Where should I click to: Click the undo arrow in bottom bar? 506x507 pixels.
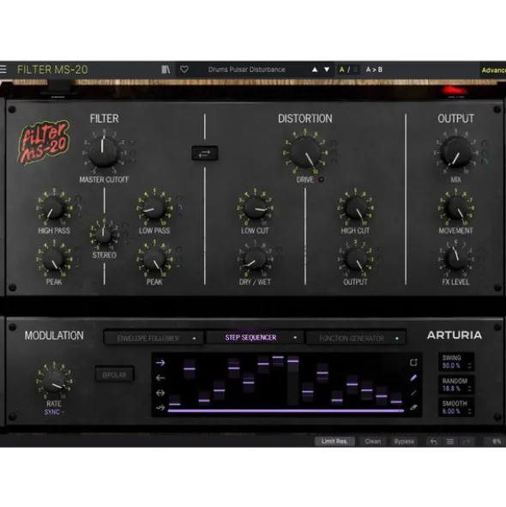[434, 441]
